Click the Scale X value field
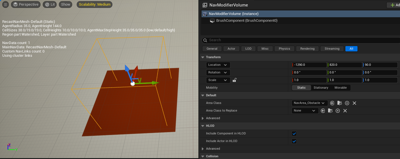 point(309,80)
